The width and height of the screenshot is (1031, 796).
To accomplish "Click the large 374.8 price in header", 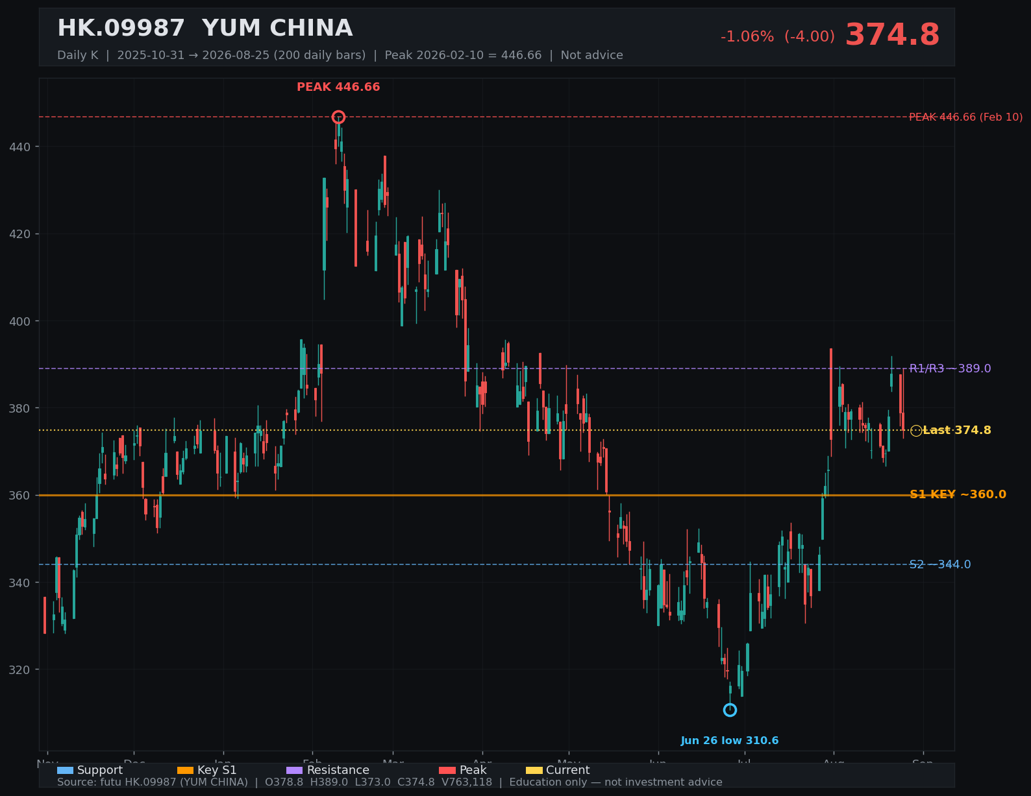I will tap(892, 35).
